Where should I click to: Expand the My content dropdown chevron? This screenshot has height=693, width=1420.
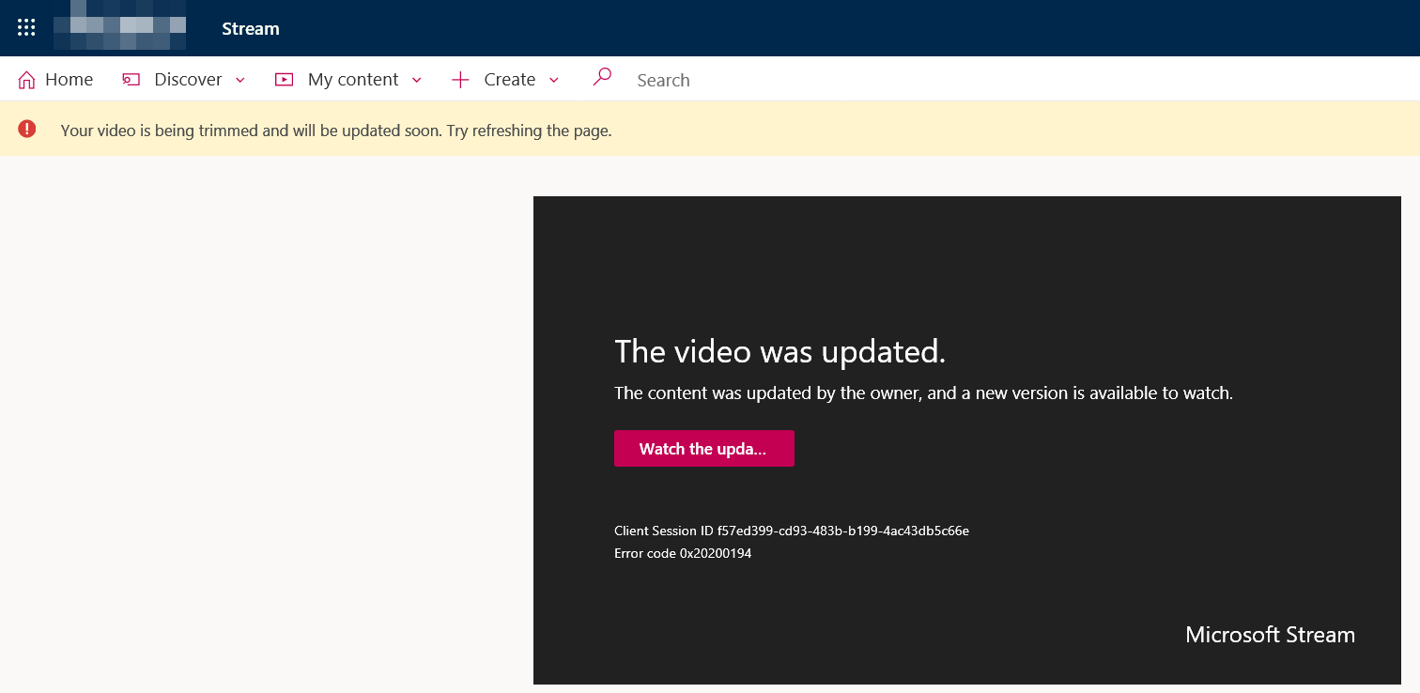pos(416,81)
